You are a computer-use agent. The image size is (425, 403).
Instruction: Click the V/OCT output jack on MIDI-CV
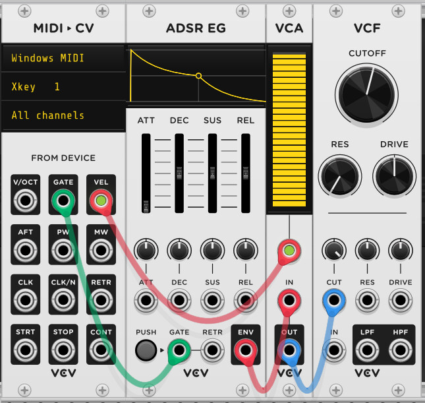(x=26, y=201)
